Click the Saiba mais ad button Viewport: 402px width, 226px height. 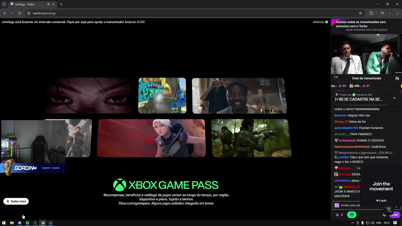coord(16,201)
